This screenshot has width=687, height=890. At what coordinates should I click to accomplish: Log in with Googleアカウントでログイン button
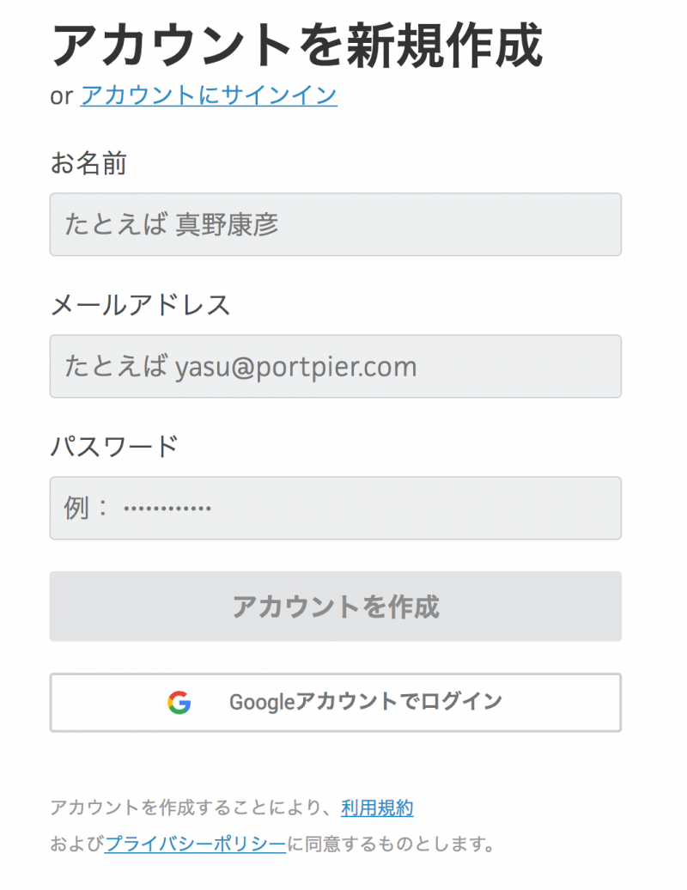[x=335, y=703]
